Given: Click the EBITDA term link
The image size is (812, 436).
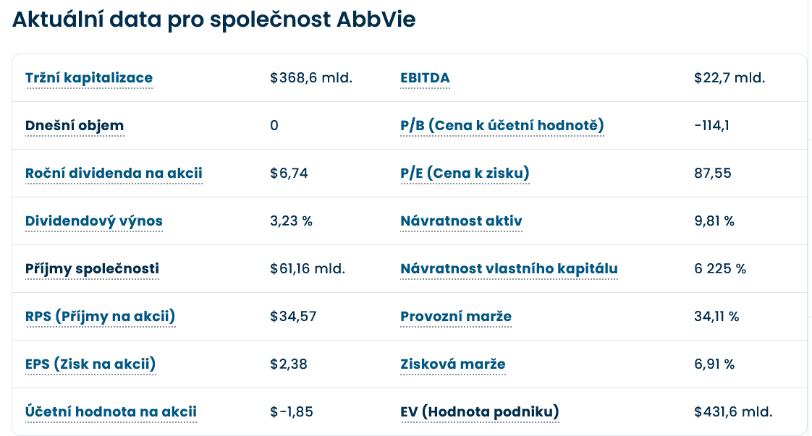Looking at the screenshot, I should tap(425, 78).
